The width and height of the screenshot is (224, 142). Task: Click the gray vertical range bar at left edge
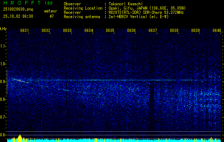click(7, 82)
